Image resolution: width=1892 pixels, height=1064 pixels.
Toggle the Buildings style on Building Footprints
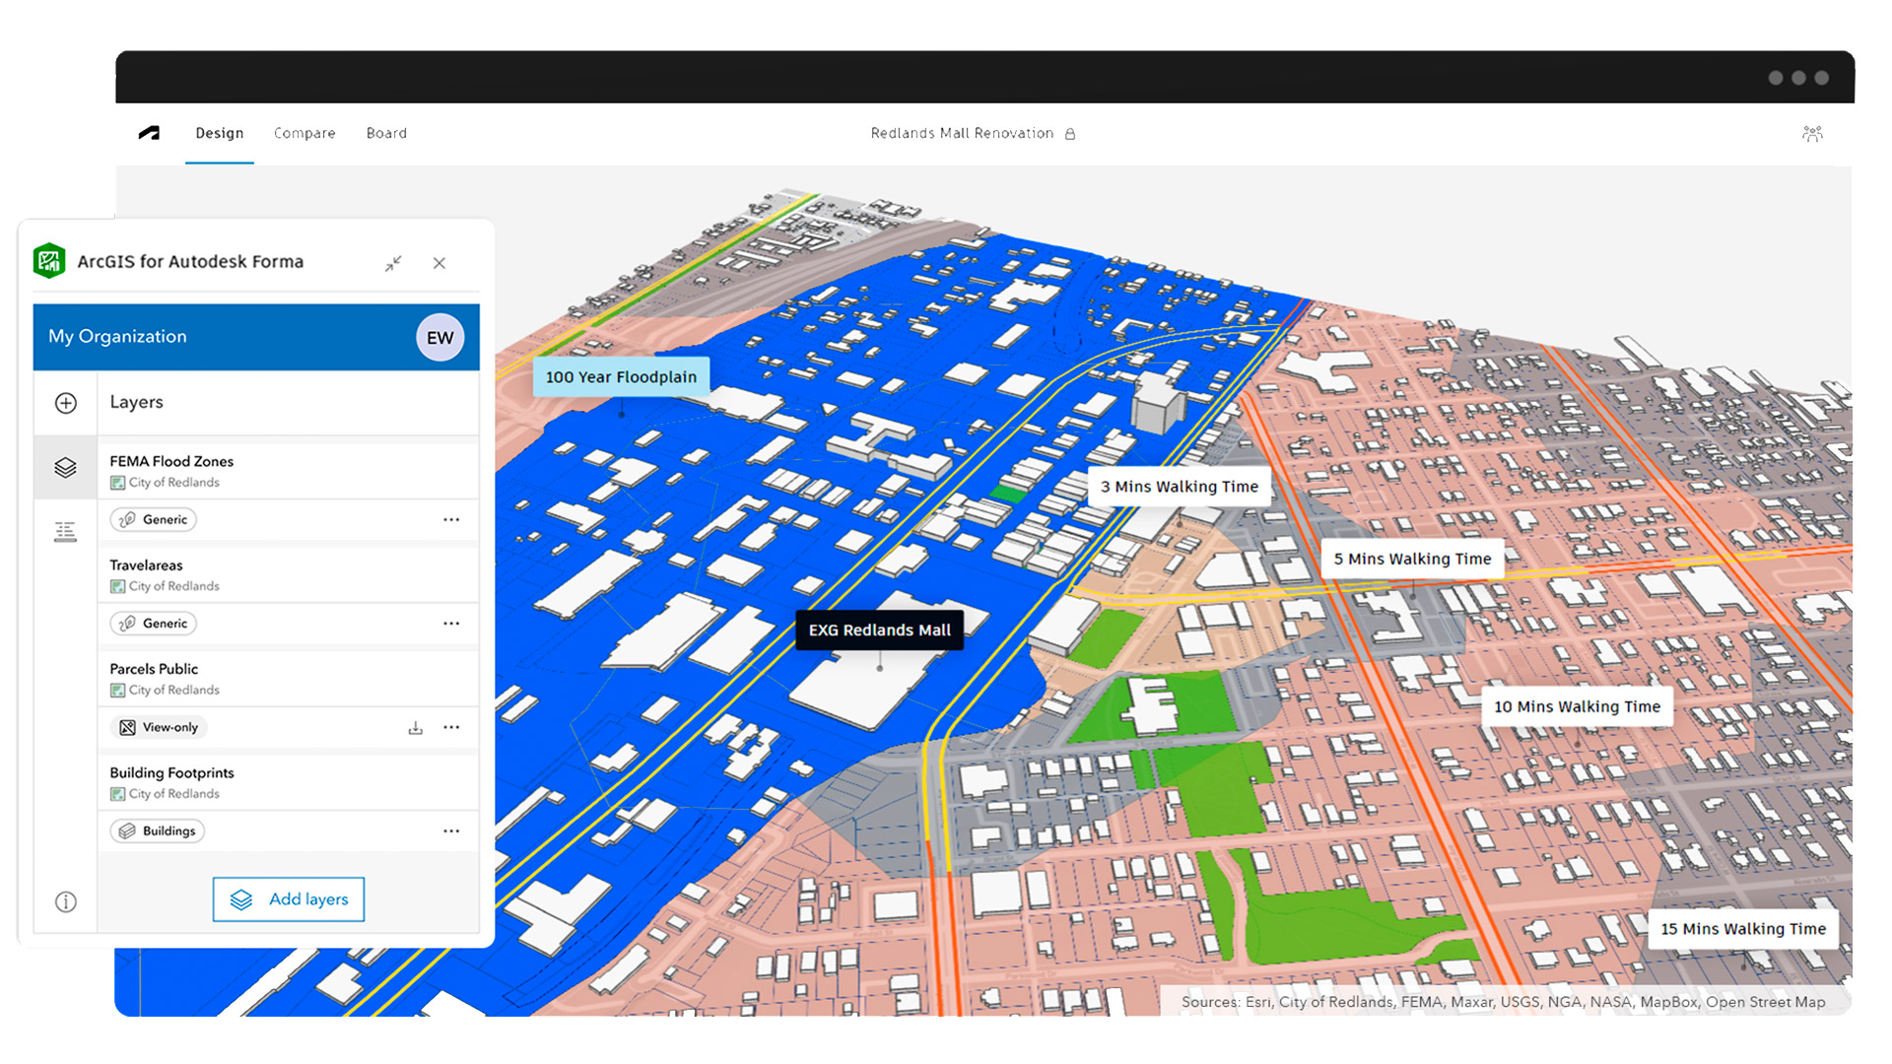point(157,831)
